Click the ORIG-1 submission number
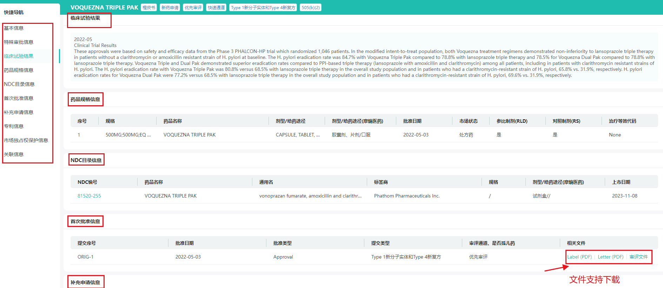The height and width of the screenshot is (288, 663). tap(85, 257)
